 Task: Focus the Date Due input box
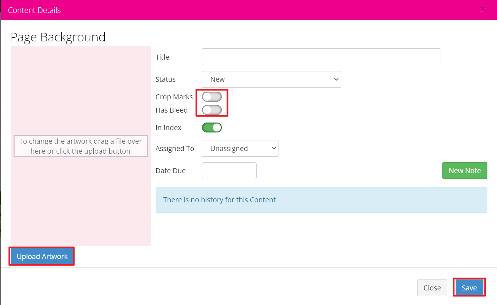click(229, 171)
